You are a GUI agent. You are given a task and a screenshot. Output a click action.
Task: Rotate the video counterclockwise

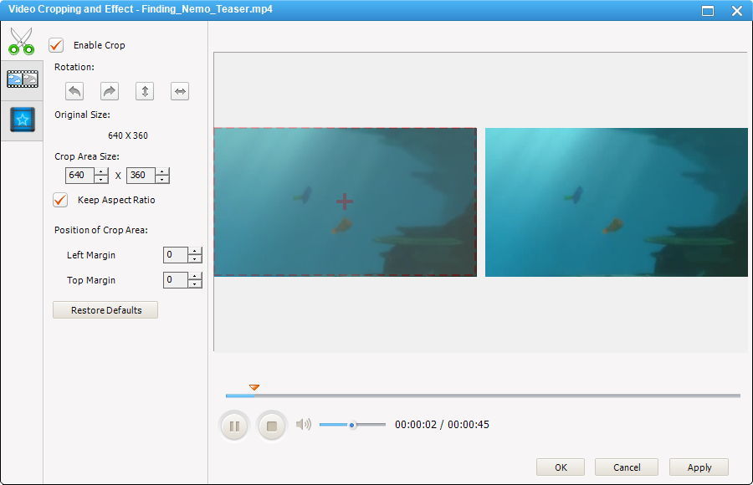pyautogui.click(x=73, y=91)
